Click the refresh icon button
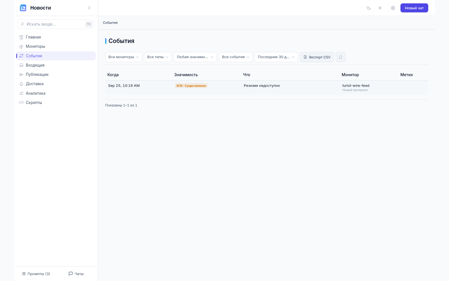 [340, 57]
